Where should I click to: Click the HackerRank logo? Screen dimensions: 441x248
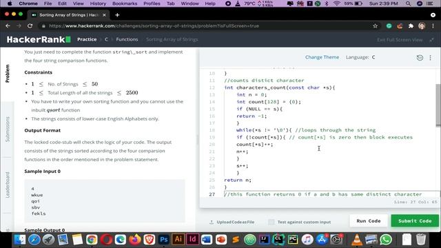(39, 39)
